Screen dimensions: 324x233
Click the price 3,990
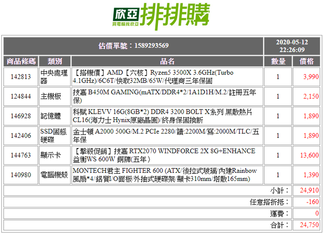pos(311,77)
